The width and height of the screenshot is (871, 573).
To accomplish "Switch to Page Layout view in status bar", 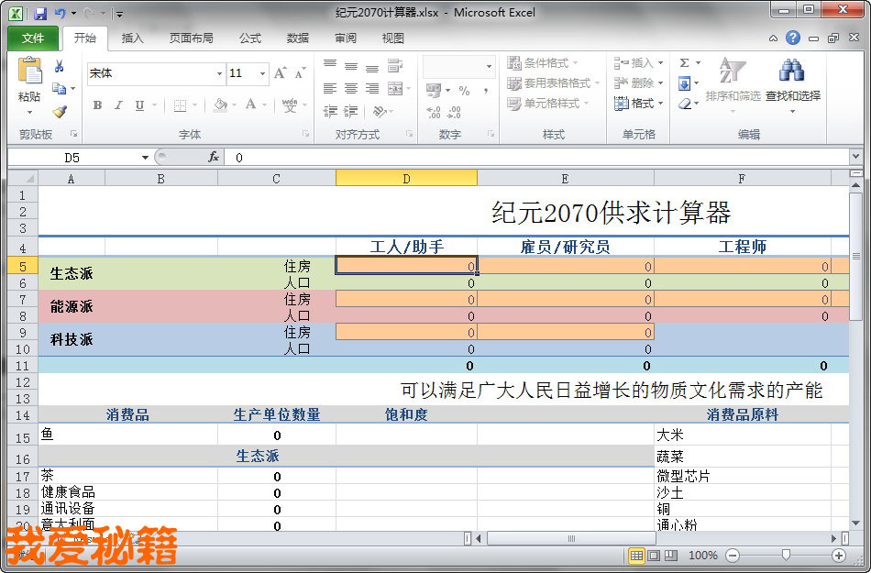I will pyautogui.click(x=654, y=556).
